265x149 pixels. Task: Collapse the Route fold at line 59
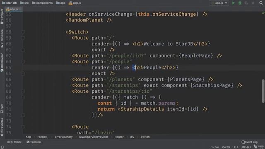point(23,38)
